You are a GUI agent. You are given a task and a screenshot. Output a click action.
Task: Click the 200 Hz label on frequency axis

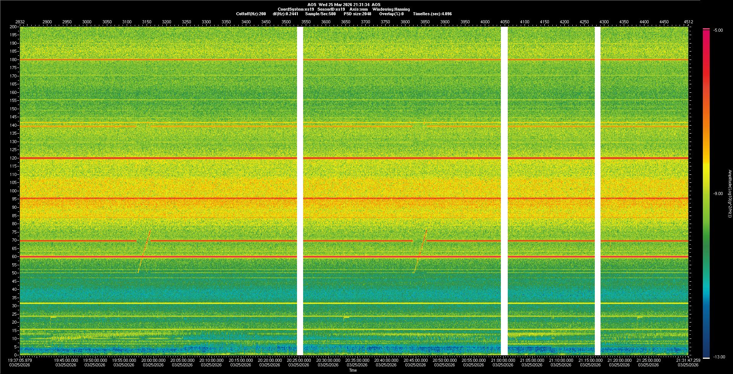(x=13, y=27)
